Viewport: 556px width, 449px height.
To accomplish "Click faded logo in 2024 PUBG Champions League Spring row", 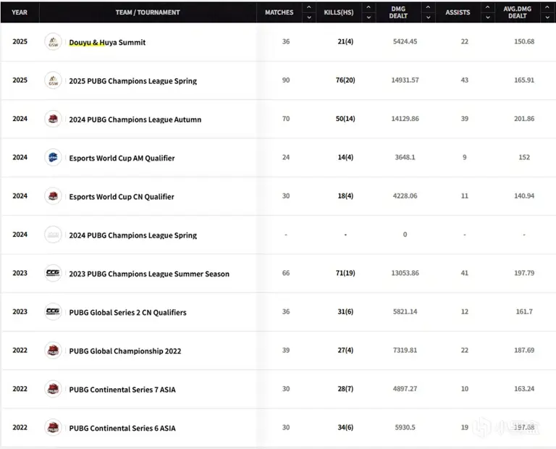I will click(x=53, y=235).
